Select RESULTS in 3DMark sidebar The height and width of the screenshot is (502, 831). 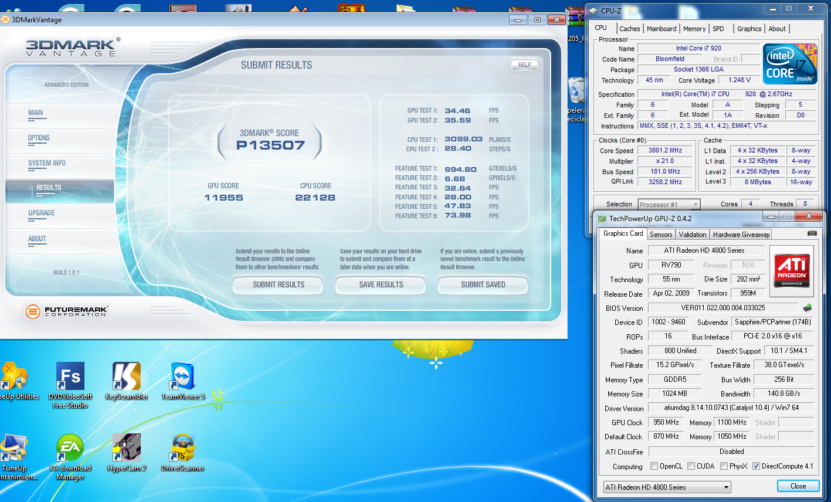[59, 191]
